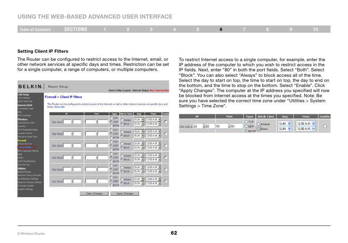
Task: Open start time dropdown in first router screenshot row
Action: coord(153,120)
